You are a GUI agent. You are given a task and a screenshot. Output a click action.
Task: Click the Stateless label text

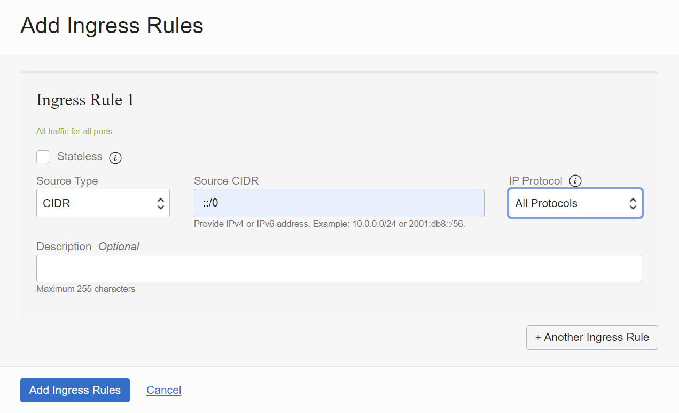click(x=80, y=156)
